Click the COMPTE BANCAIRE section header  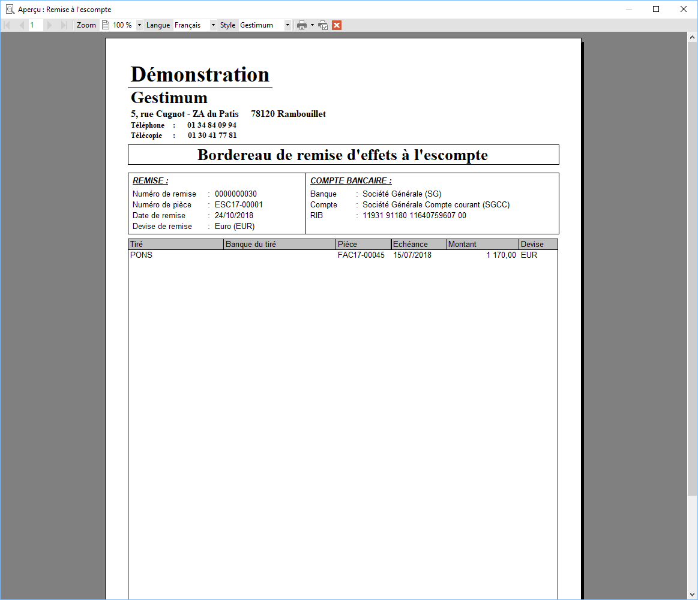coord(351,181)
